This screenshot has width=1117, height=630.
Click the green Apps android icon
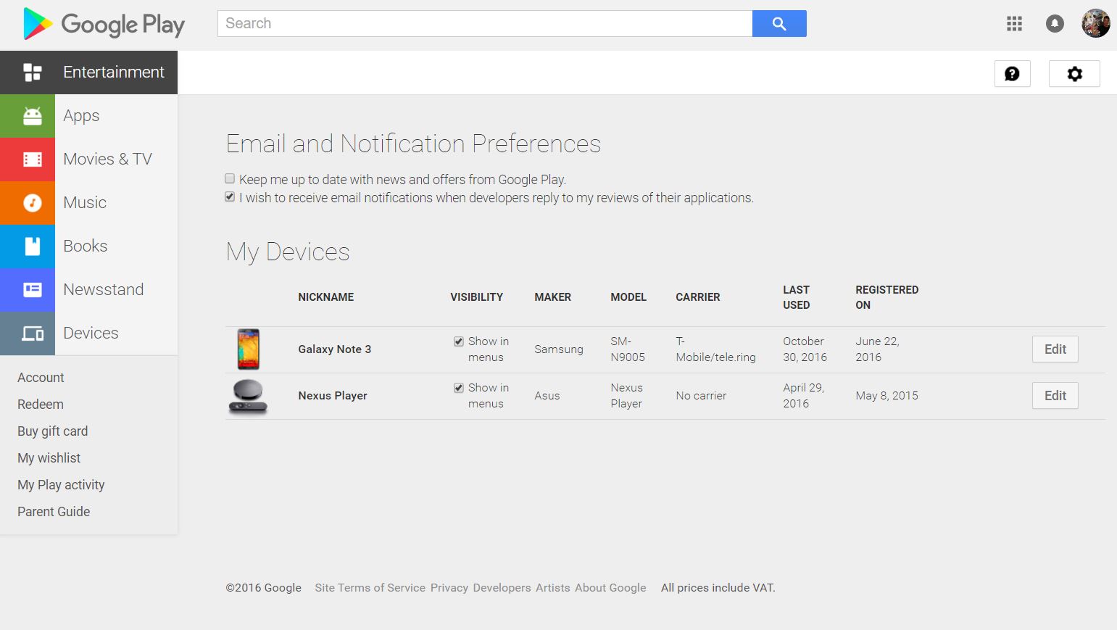32,116
